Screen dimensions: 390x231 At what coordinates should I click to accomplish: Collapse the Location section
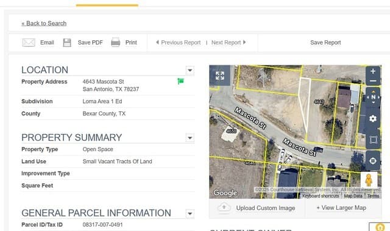(190, 70)
